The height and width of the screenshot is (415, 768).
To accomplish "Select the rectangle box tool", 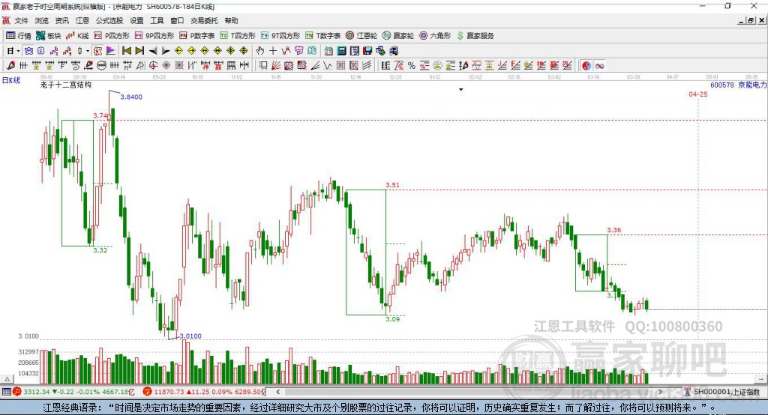I will (262, 65).
